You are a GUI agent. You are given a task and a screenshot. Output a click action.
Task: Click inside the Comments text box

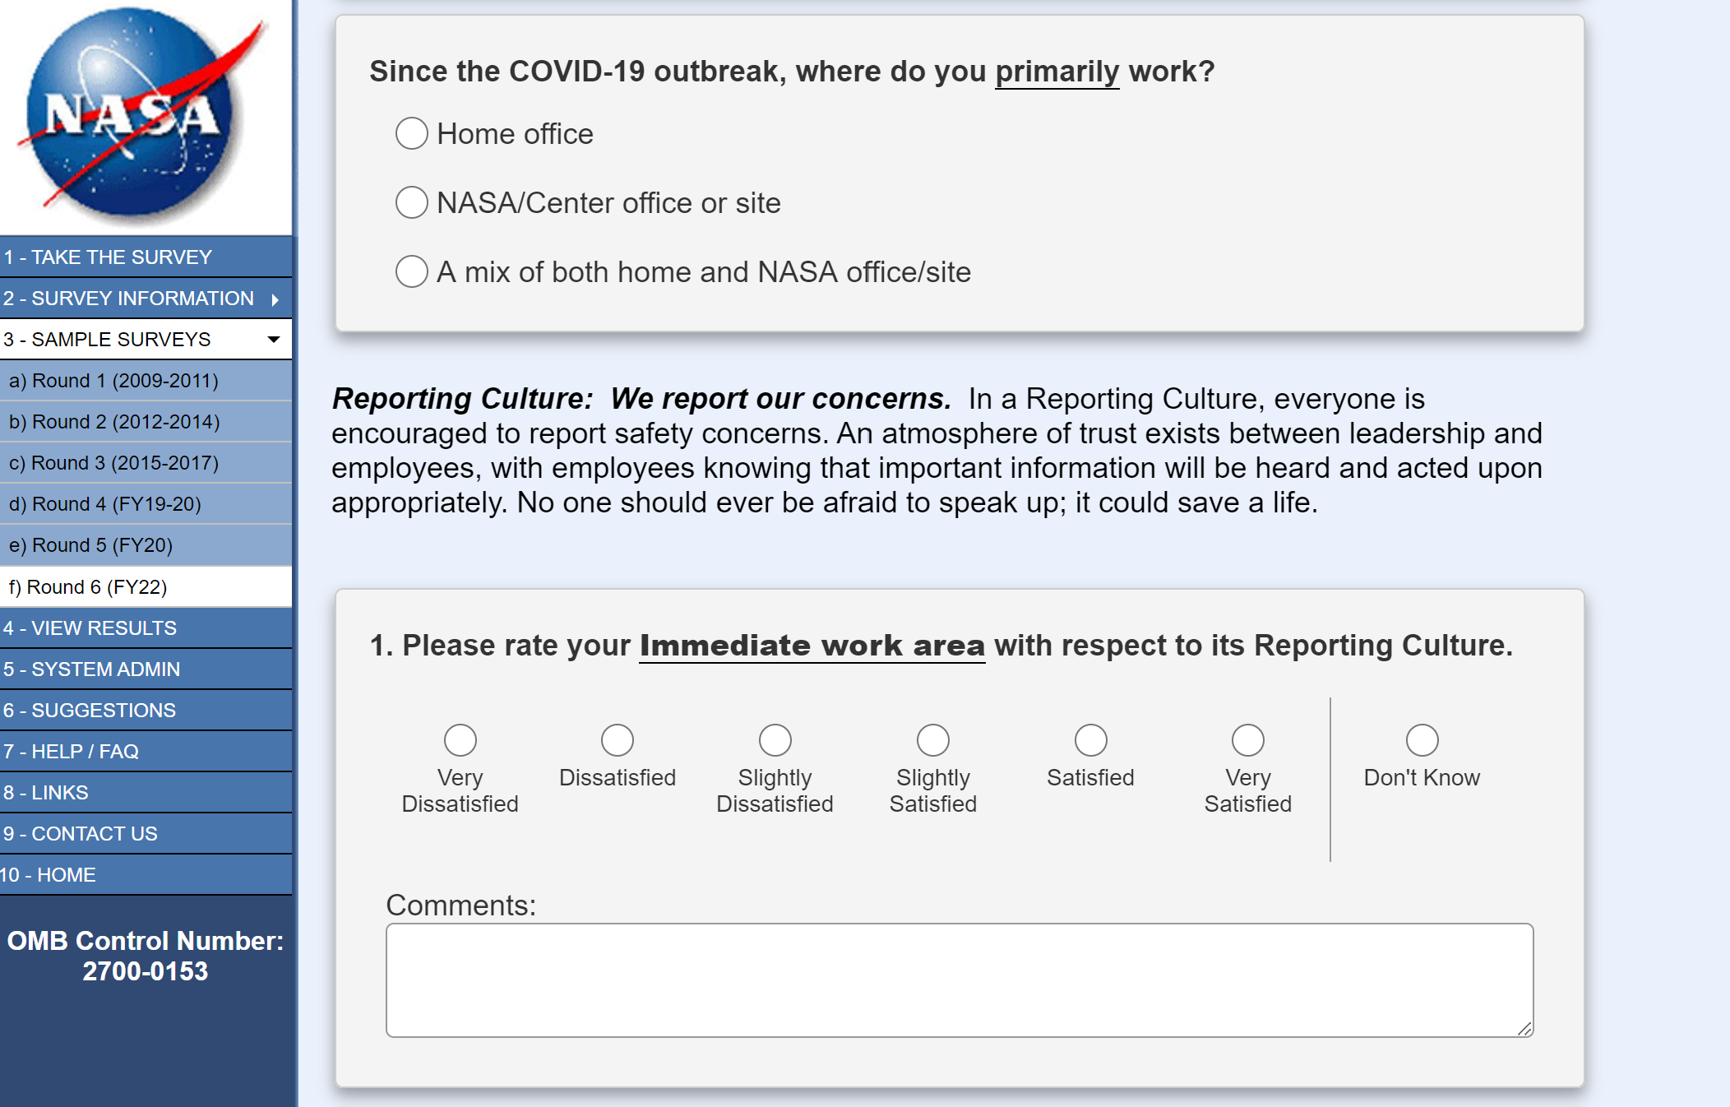click(959, 980)
